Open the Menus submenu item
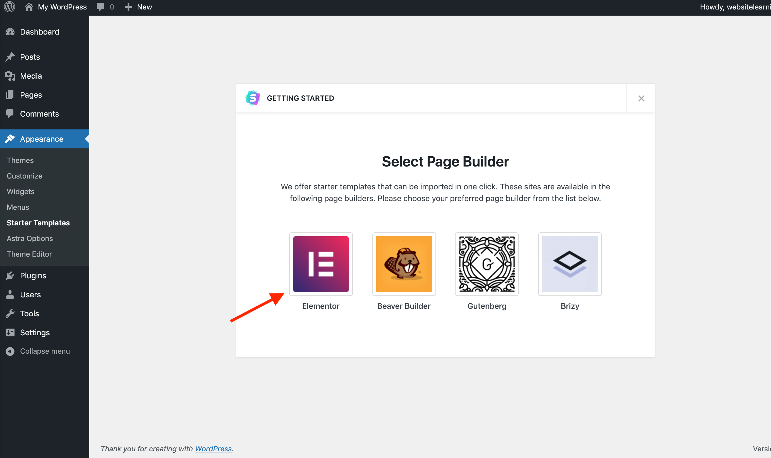The width and height of the screenshot is (771, 458). pos(18,207)
